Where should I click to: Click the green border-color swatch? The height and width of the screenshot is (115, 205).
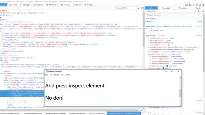tap(163, 68)
